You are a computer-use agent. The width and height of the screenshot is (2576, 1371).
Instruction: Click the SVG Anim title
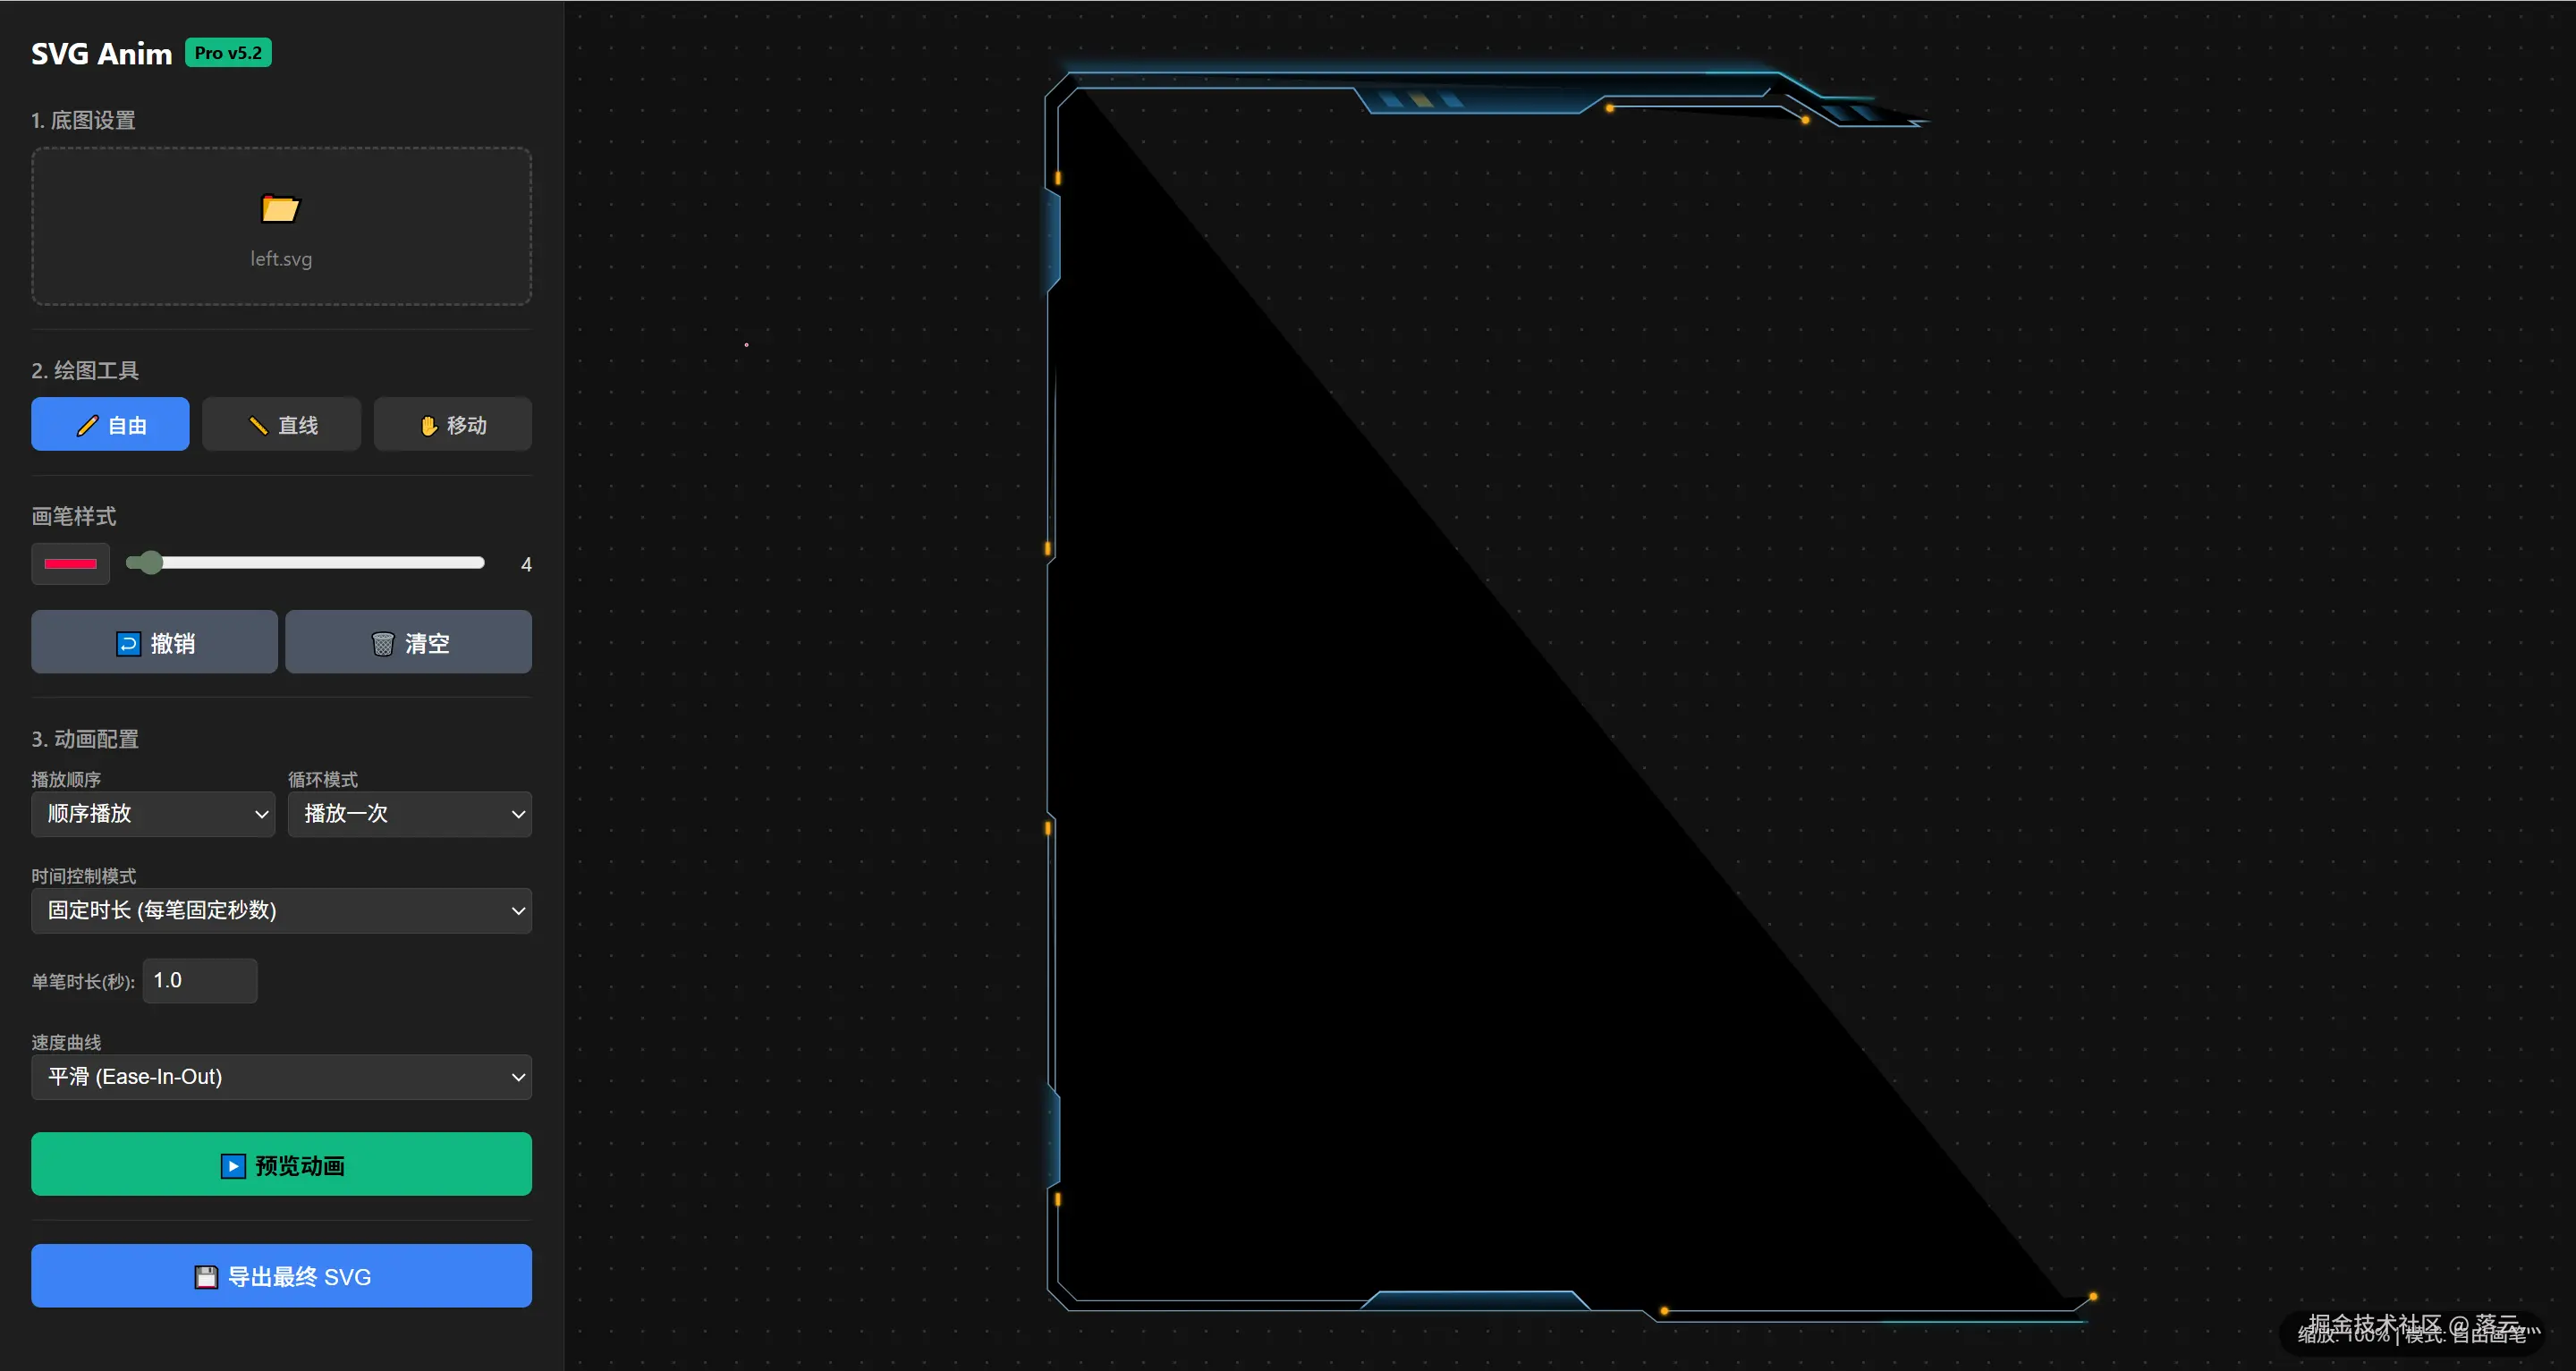point(101,54)
